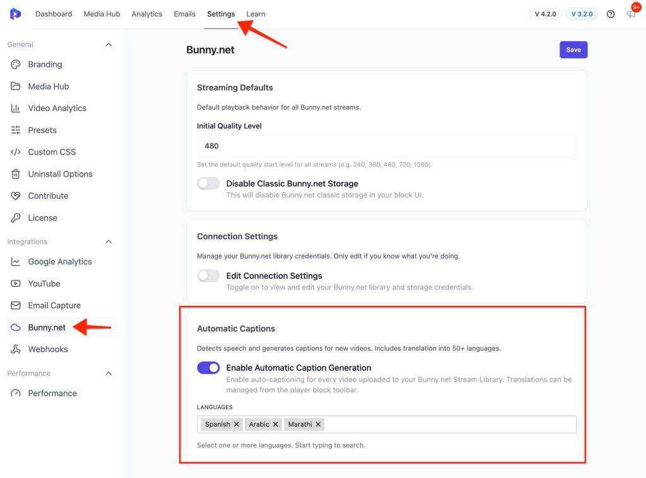Click the Presto Player logo icon
Image resolution: width=646 pixels, height=478 pixels.
[15, 14]
